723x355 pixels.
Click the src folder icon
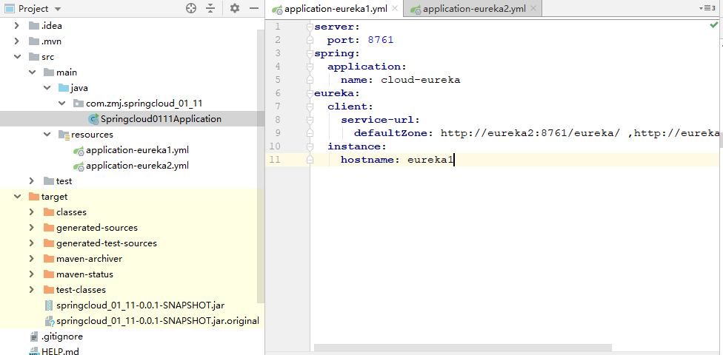pyautogui.click(x=33, y=57)
